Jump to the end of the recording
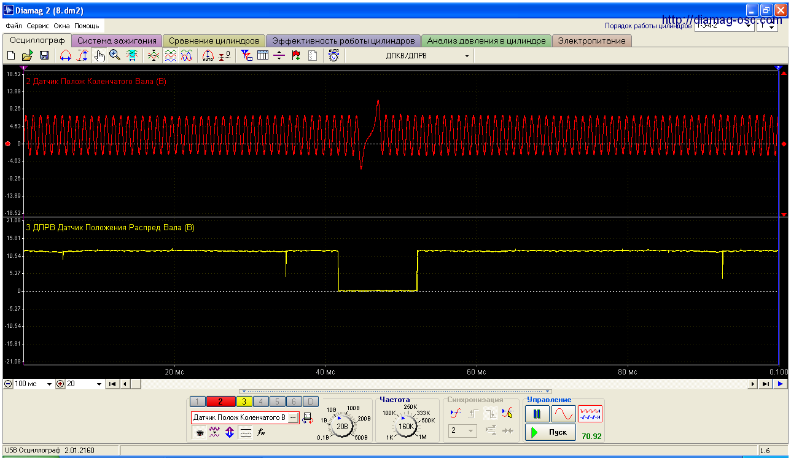 tap(765, 384)
